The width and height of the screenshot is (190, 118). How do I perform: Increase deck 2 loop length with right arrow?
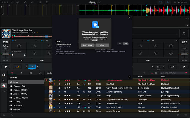(164, 67)
